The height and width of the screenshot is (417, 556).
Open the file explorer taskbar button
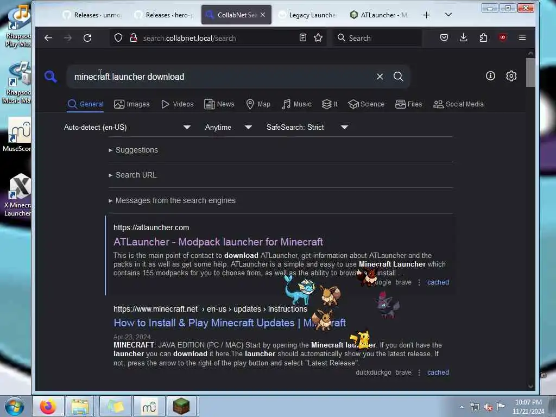[80, 406]
